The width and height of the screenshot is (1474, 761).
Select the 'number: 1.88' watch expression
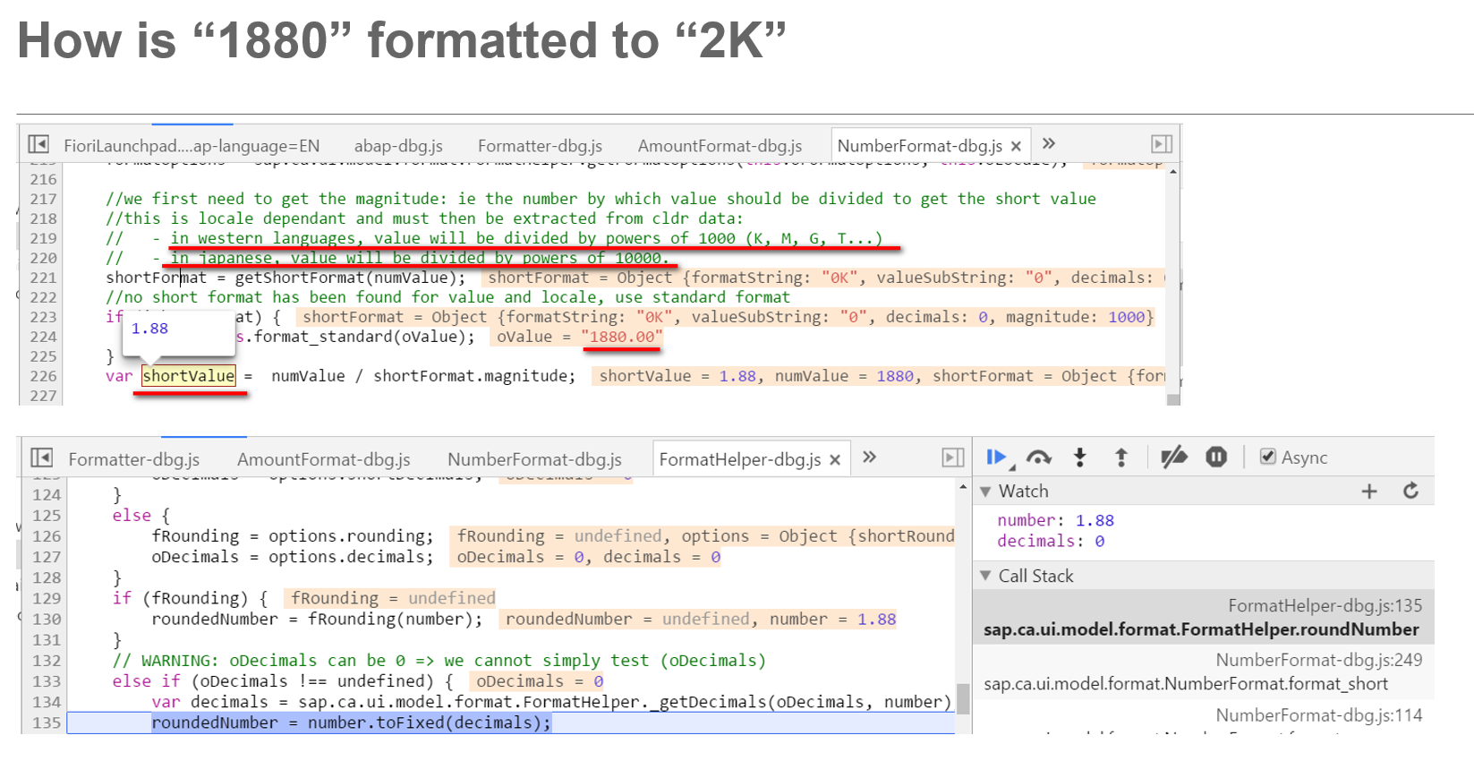point(1055,520)
